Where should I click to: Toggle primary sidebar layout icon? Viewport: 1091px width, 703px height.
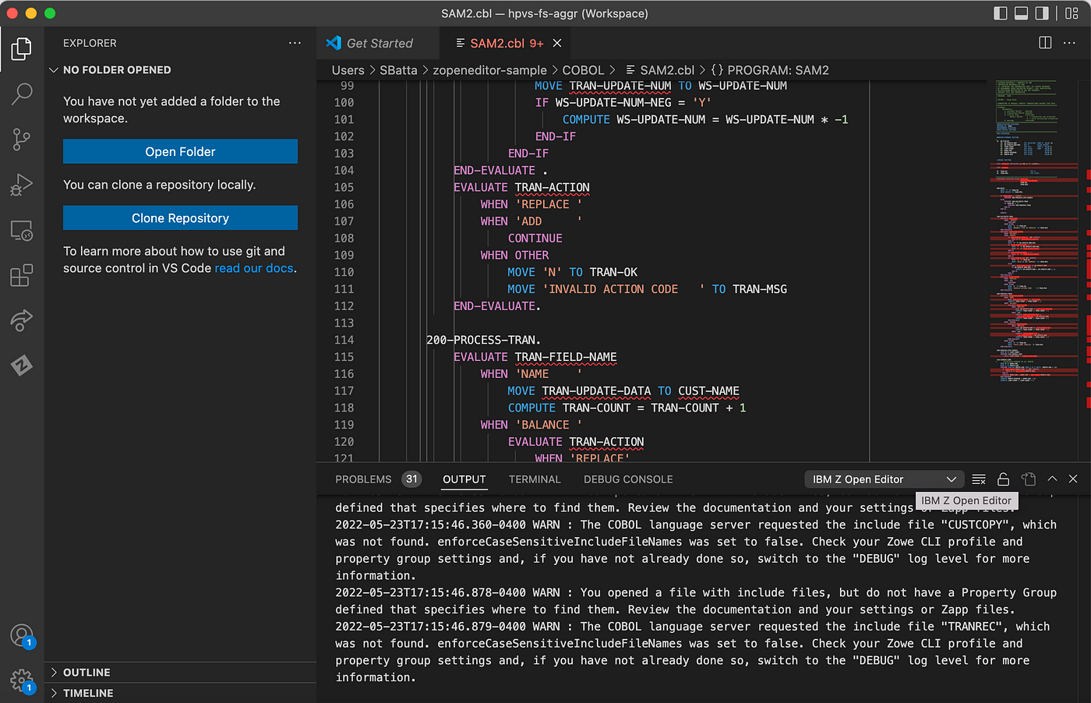click(1001, 13)
